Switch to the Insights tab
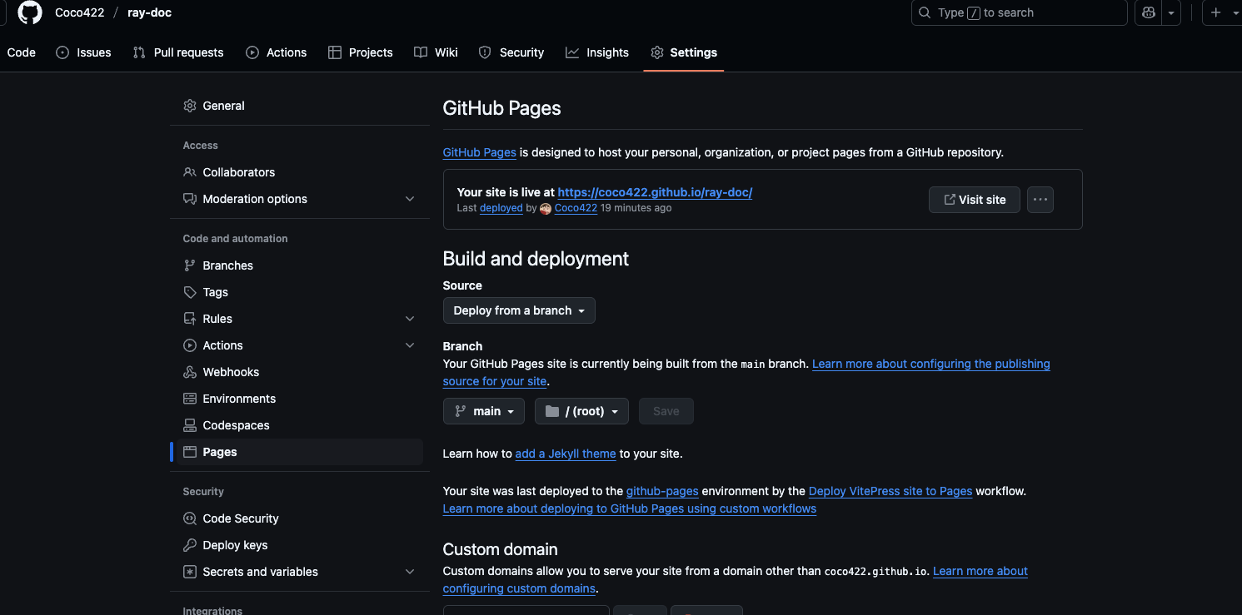Viewport: 1242px width, 615px height. [x=597, y=52]
